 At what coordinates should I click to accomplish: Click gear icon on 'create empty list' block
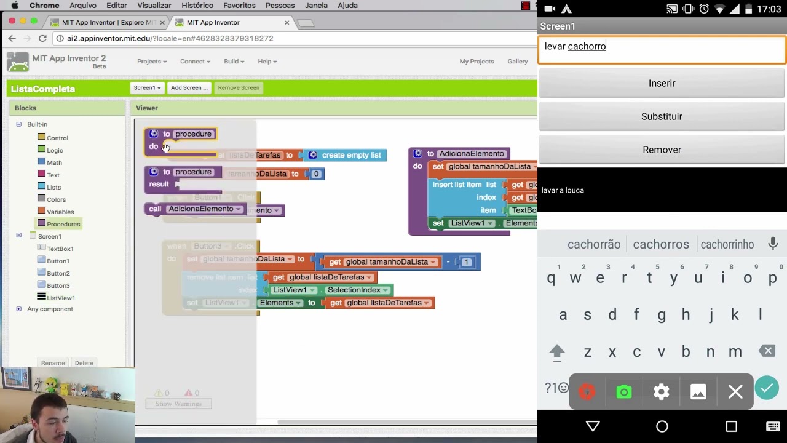coord(312,155)
